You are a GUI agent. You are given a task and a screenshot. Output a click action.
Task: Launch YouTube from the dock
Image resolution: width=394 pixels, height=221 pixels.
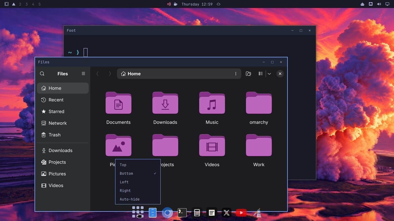241,213
